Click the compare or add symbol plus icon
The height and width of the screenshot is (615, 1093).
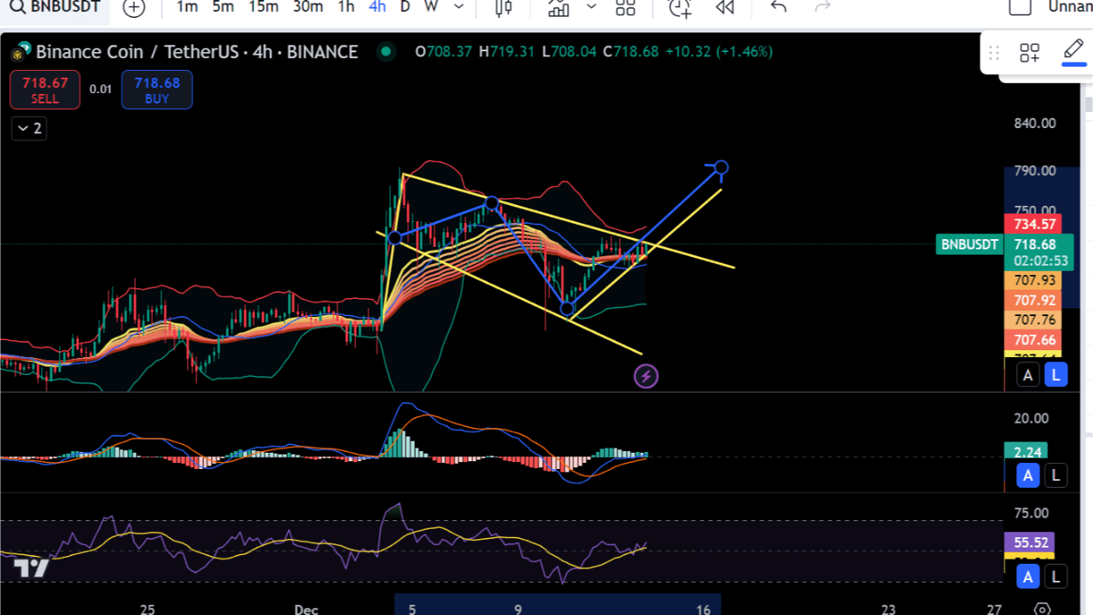134,8
